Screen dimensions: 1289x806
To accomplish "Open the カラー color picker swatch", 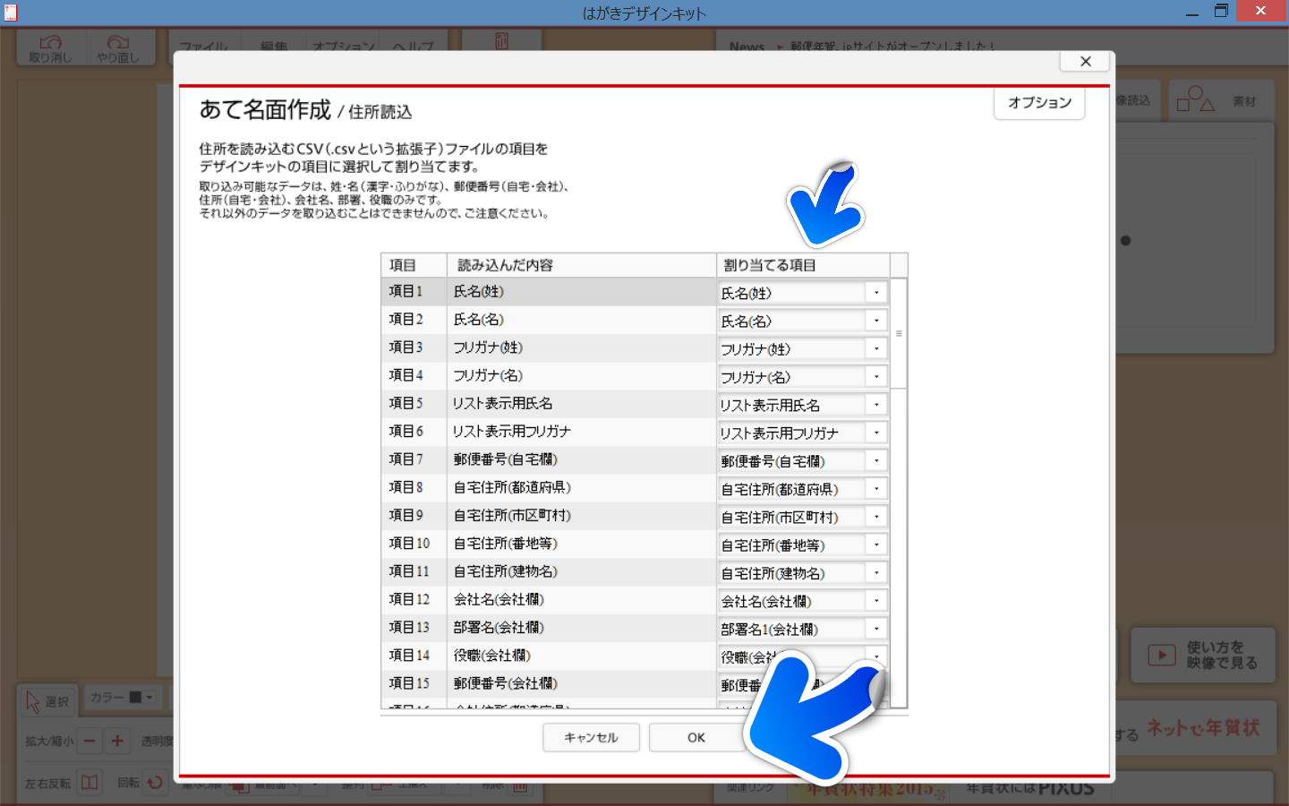I will coord(135,698).
